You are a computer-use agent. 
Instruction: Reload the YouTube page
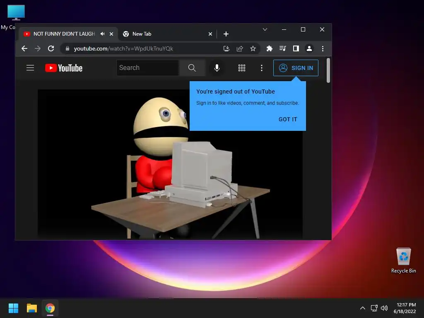tap(51, 49)
